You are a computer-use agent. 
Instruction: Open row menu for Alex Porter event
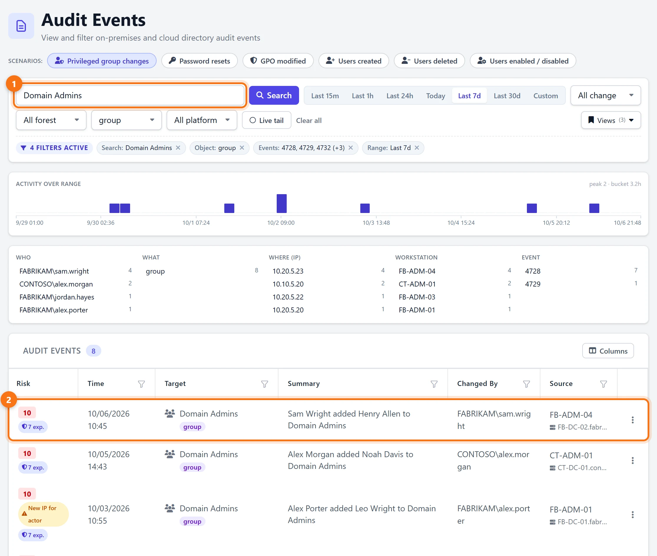click(x=632, y=515)
